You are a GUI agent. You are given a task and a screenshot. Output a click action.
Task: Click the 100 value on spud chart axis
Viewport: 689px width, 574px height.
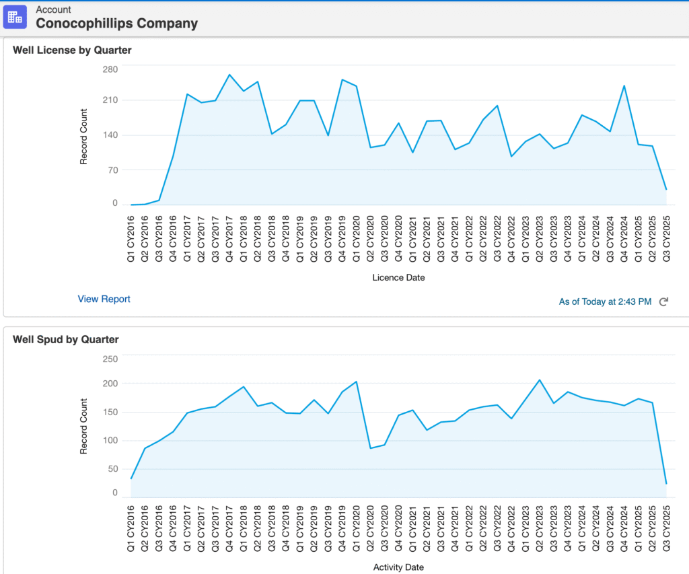[x=110, y=440]
